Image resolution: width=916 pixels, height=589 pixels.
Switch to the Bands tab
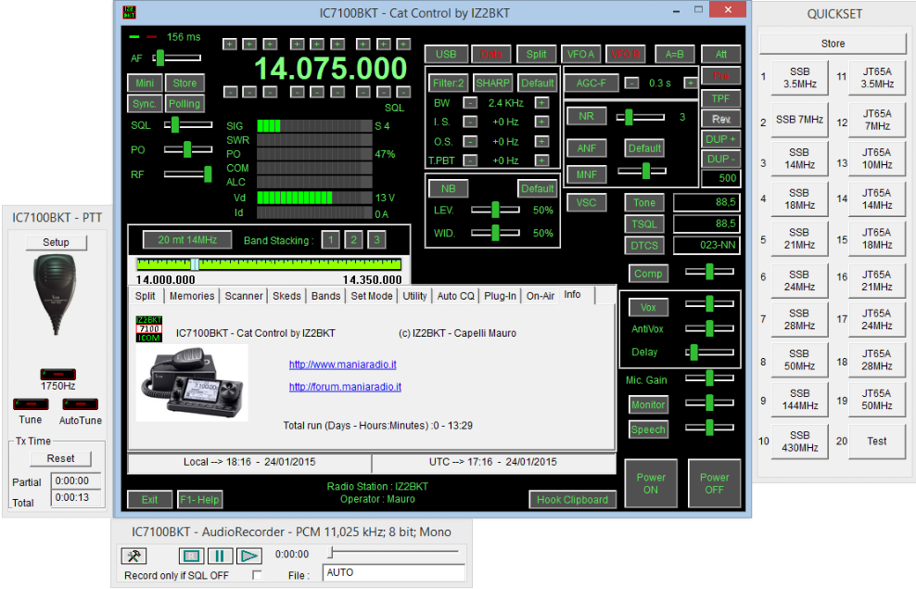325,296
